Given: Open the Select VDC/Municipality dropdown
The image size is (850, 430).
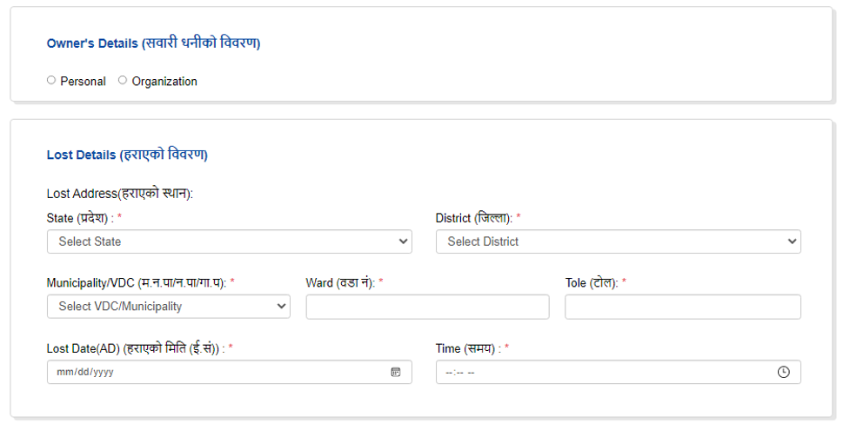Looking at the screenshot, I should [169, 307].
